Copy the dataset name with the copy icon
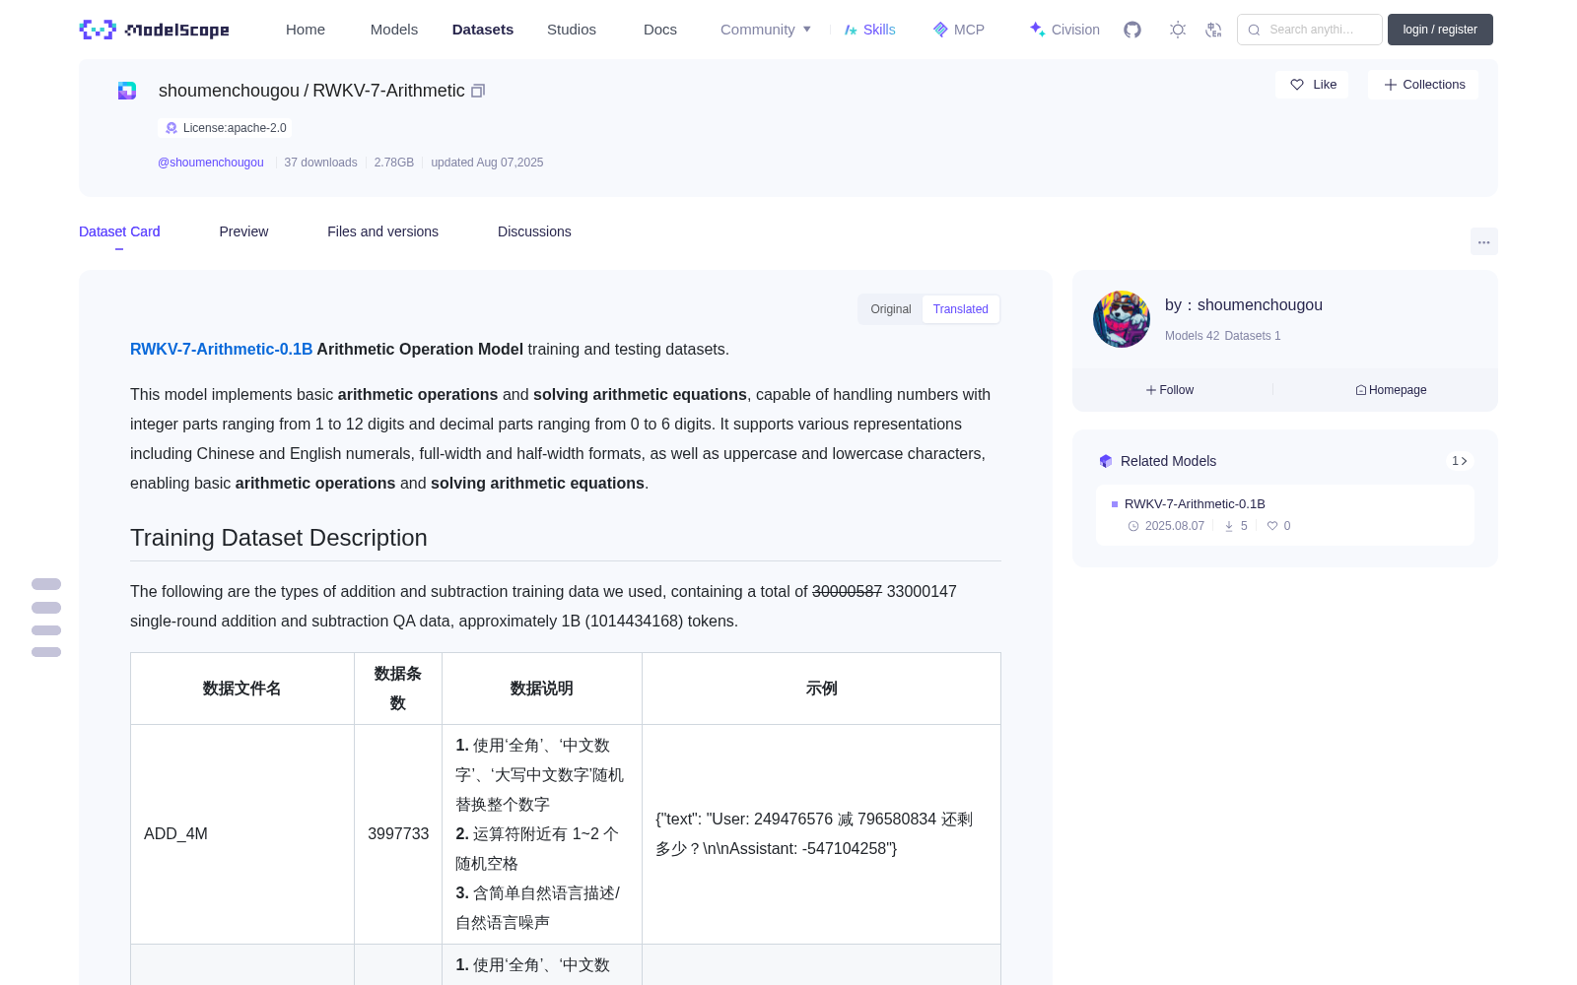The height and width of the screenshot is (985, 1577). [x=478, y=91]
